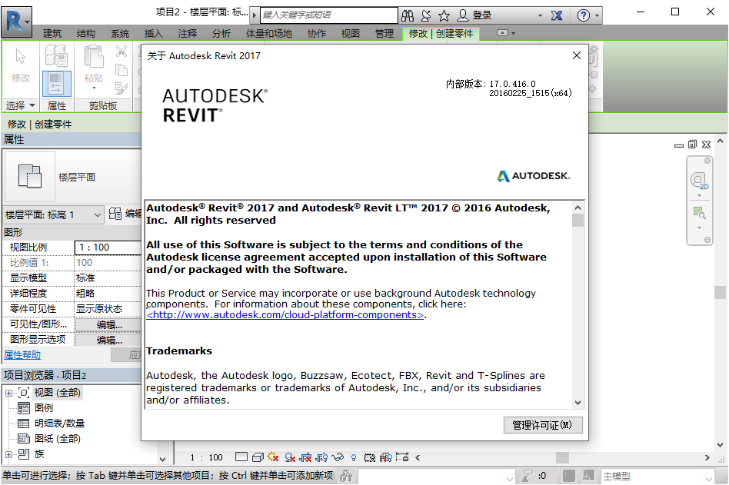The image size is (729, 485).
Task: Open Subscription Center satellite icon
Action: [x=426, y=16]
